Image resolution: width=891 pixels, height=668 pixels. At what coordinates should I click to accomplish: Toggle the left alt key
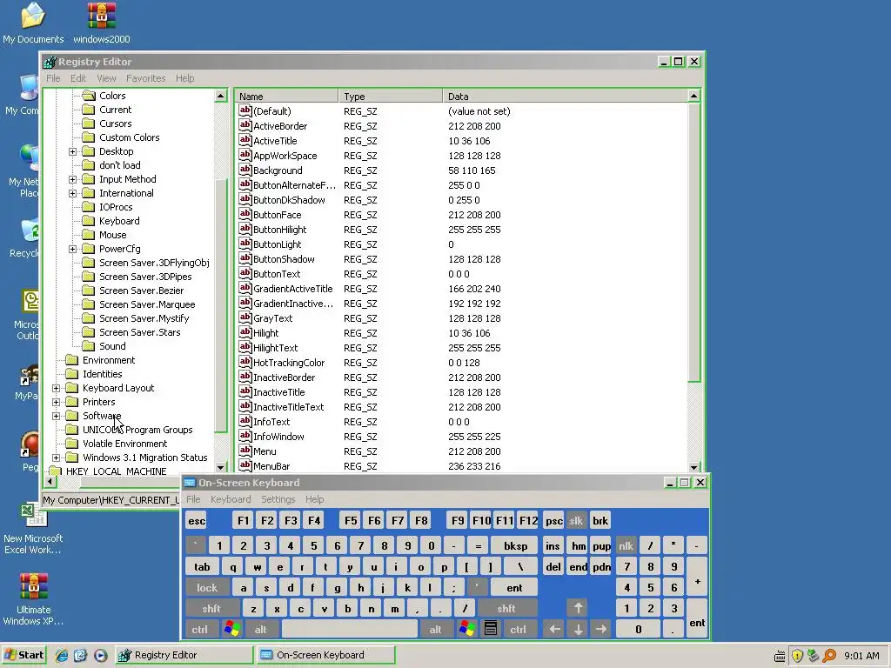click(261, 629)
